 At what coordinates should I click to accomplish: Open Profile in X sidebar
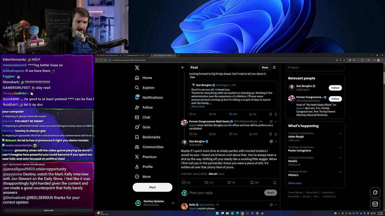[143, 167]
